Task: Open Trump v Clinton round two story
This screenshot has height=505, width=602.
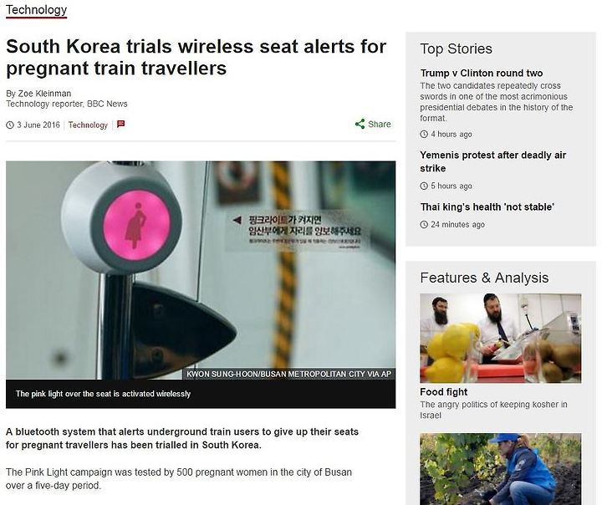Action: (x=482, y=73)
